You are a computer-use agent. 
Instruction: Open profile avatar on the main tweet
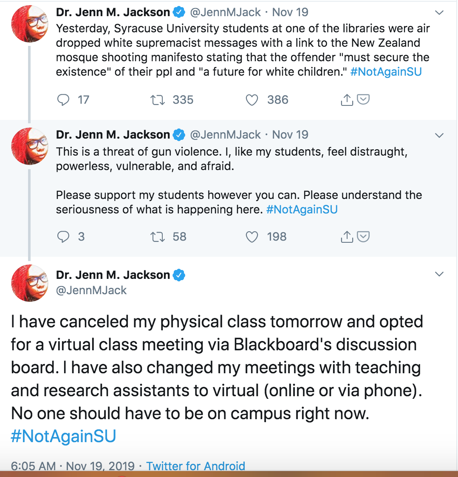[x=29, y=283]
